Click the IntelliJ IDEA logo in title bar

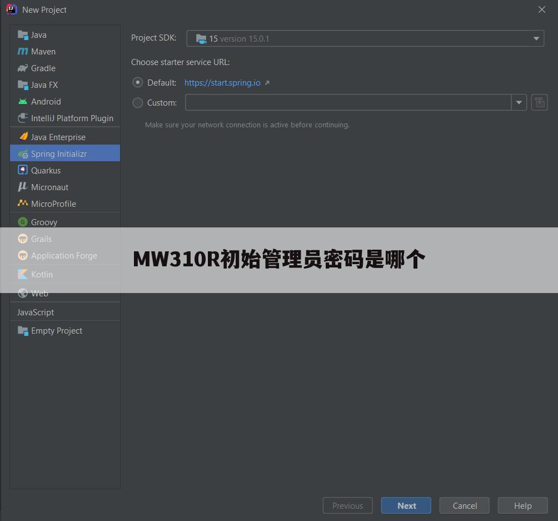point(11,9)
